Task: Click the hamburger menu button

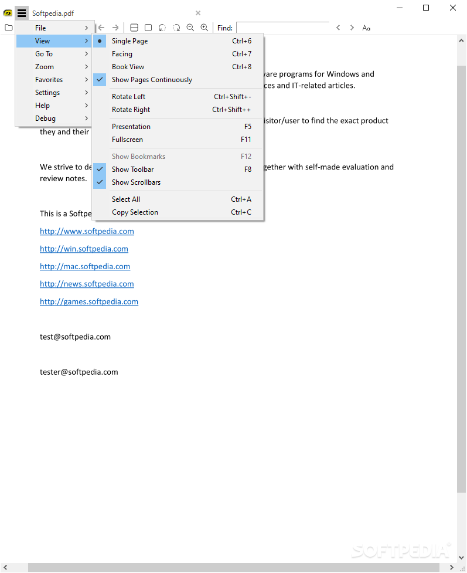Action: (22, 13)
